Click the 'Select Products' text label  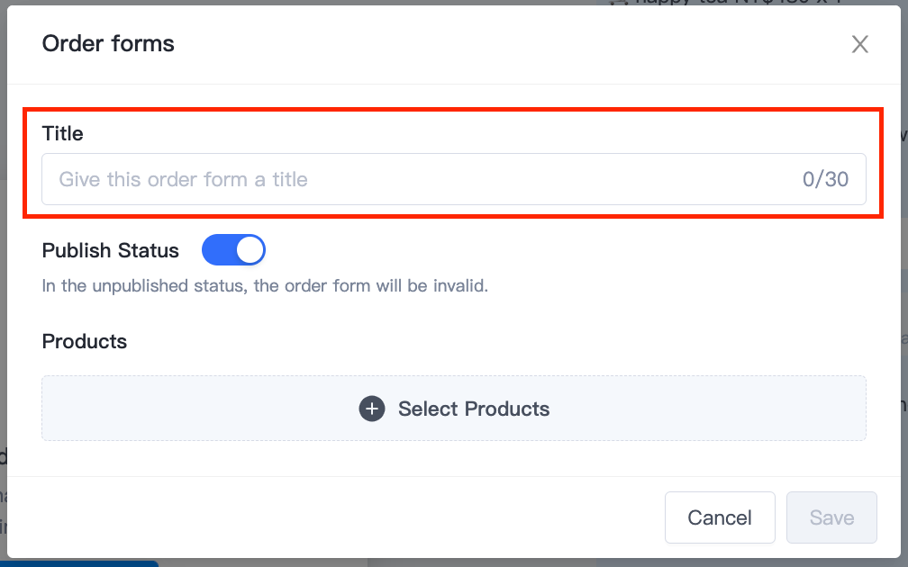coord(474,409)
